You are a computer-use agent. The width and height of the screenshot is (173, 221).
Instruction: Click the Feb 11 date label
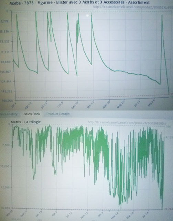[91, 105]
